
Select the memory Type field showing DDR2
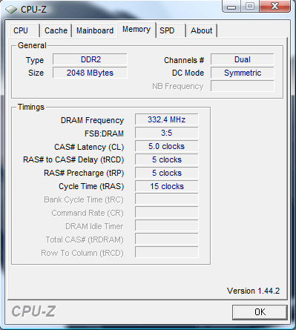tap(90, 59)
